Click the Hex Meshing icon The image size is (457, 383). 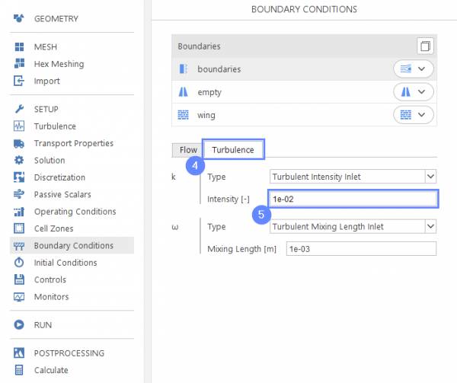19,64
